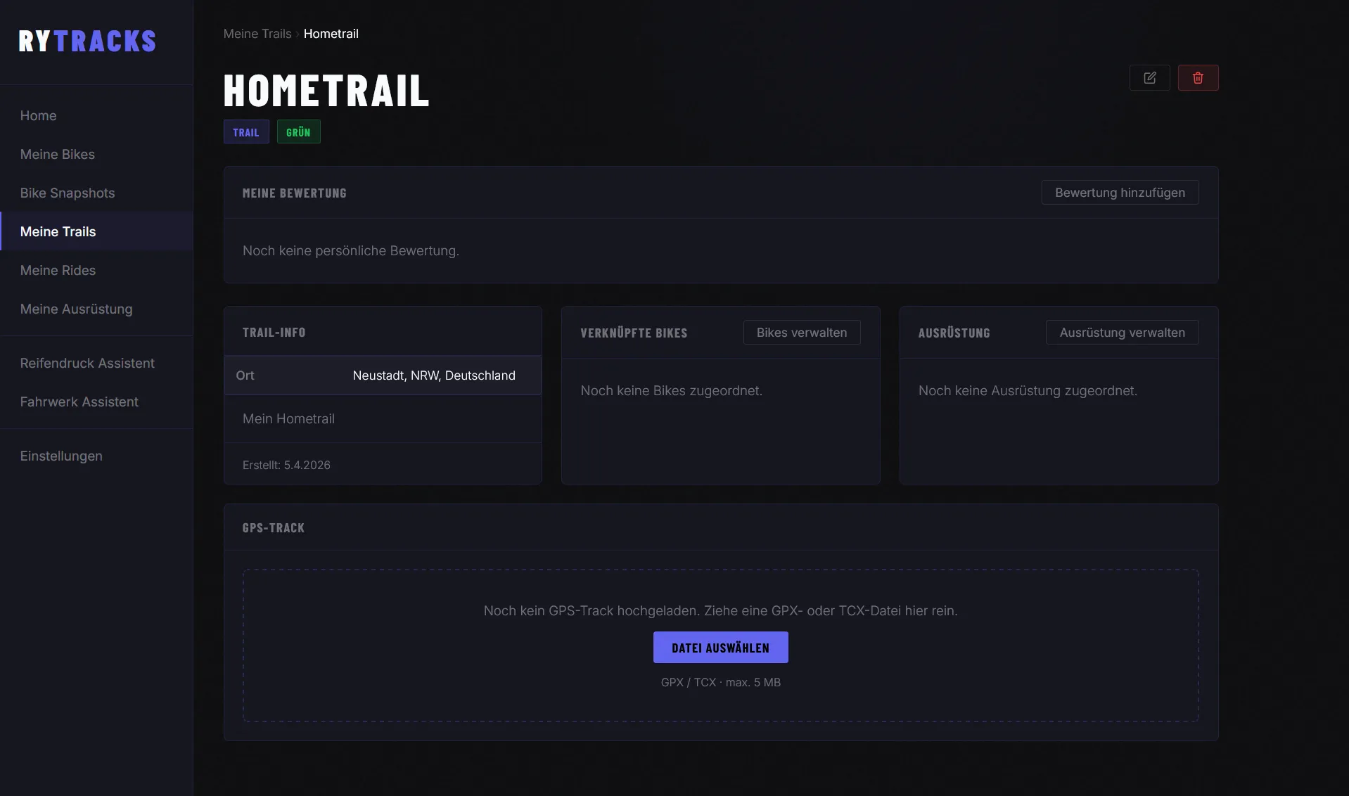Screen dimensions: 1349x796
Task: Open Meine Ausrüstung page
Action: coord(77,309)
